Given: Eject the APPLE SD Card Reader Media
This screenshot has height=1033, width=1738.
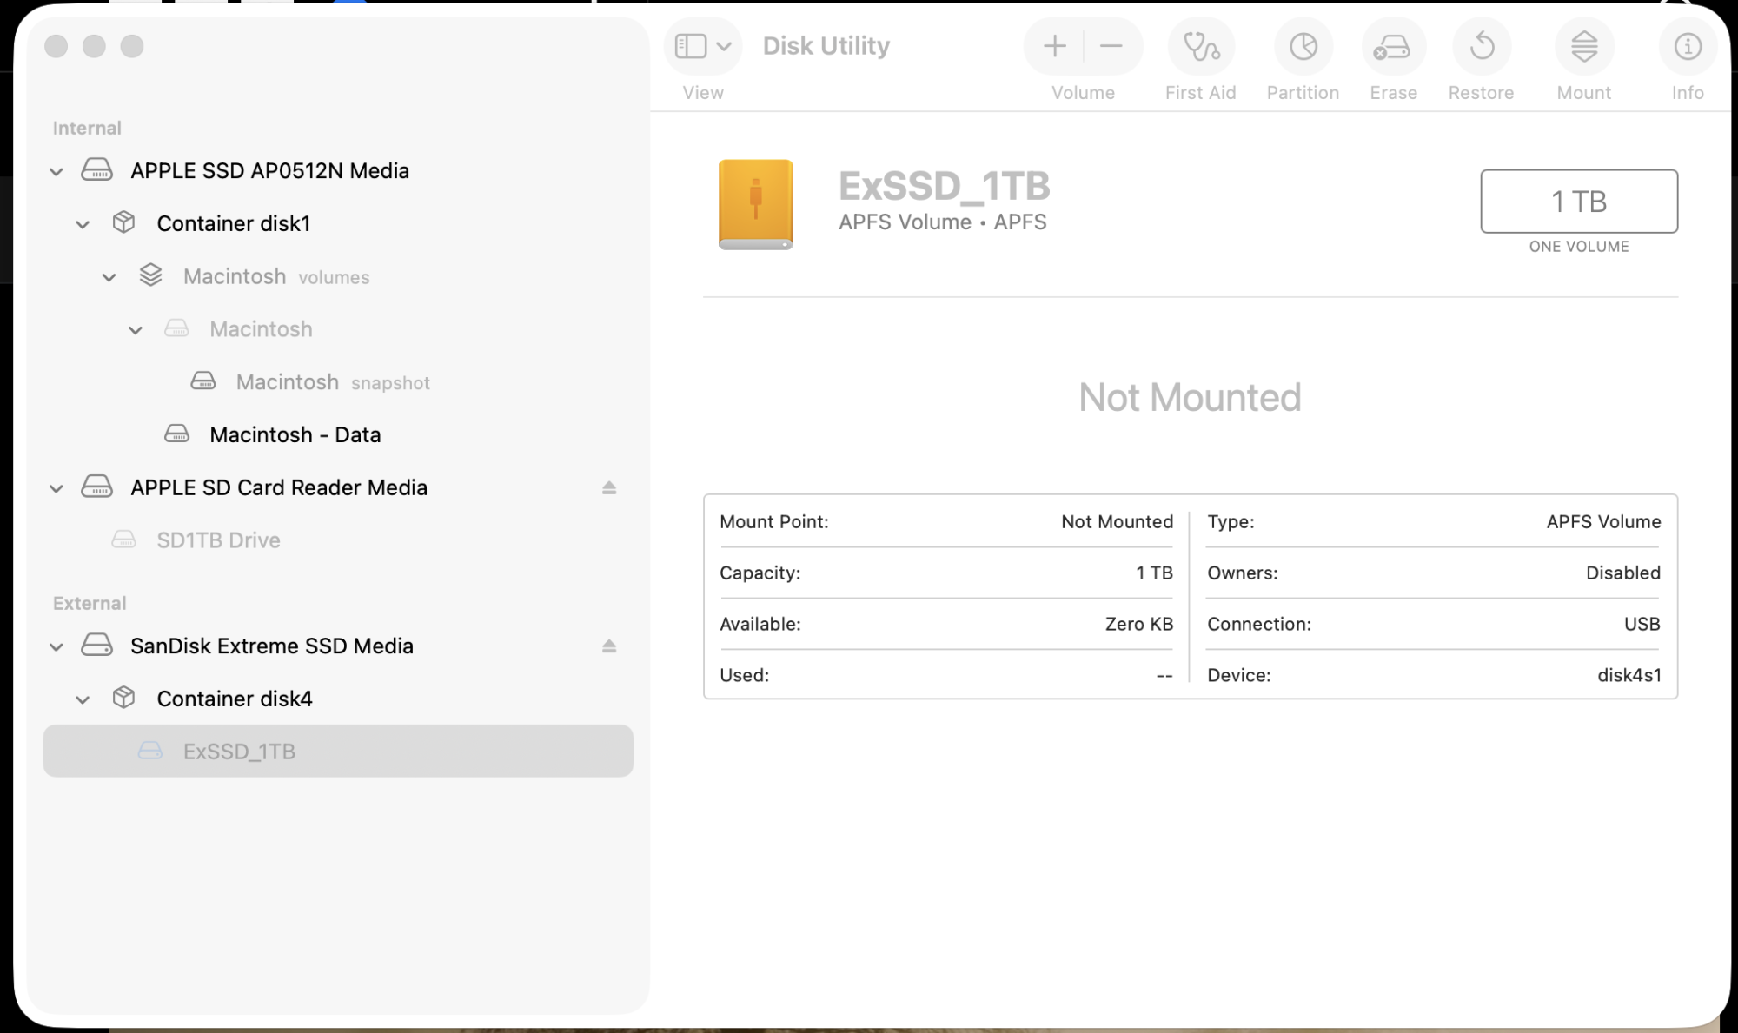Looking at the screenshot, I should (609, 488).
